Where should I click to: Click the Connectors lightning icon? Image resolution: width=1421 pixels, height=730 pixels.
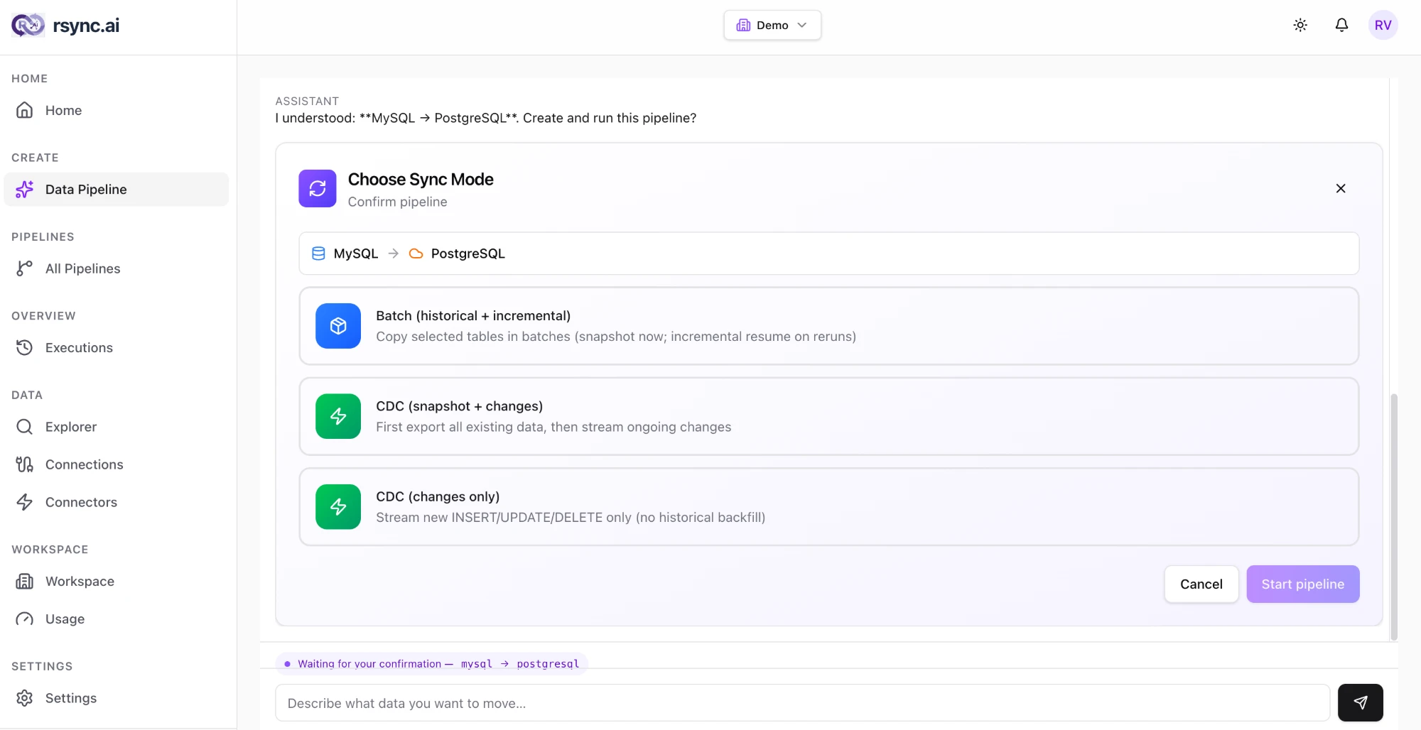pos(25,501)
